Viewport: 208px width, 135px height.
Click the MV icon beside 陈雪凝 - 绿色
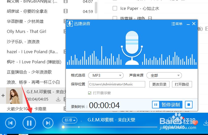click(150, 18)
